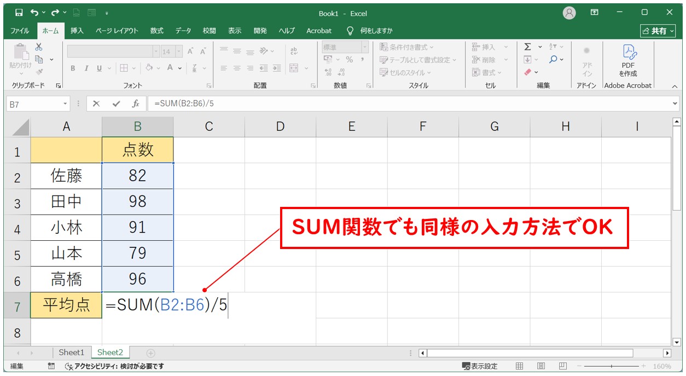
Task: Click accessibility status アクセシビリティ: 検討が必要です
Action: (x=114, y=366)
